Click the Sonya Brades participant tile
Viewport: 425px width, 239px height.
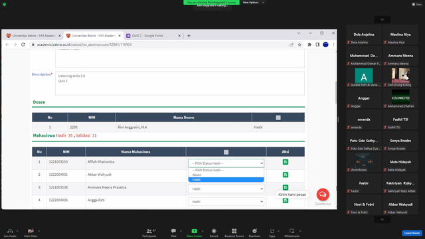point(400,141)
